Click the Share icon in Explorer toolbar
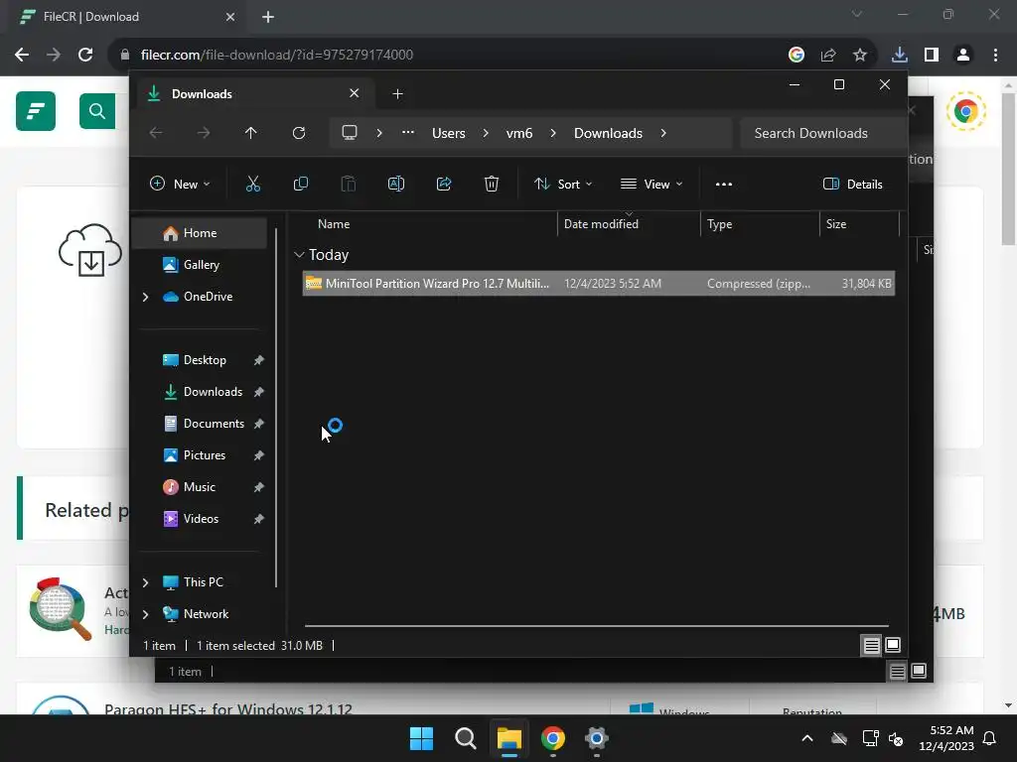The height and width of the screenshot is (762, 1017). 444,184
